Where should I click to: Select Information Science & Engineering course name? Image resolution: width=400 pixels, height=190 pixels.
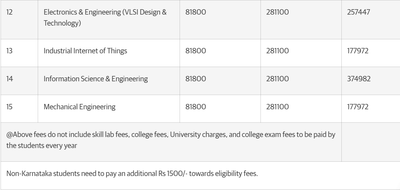(96, 79)
